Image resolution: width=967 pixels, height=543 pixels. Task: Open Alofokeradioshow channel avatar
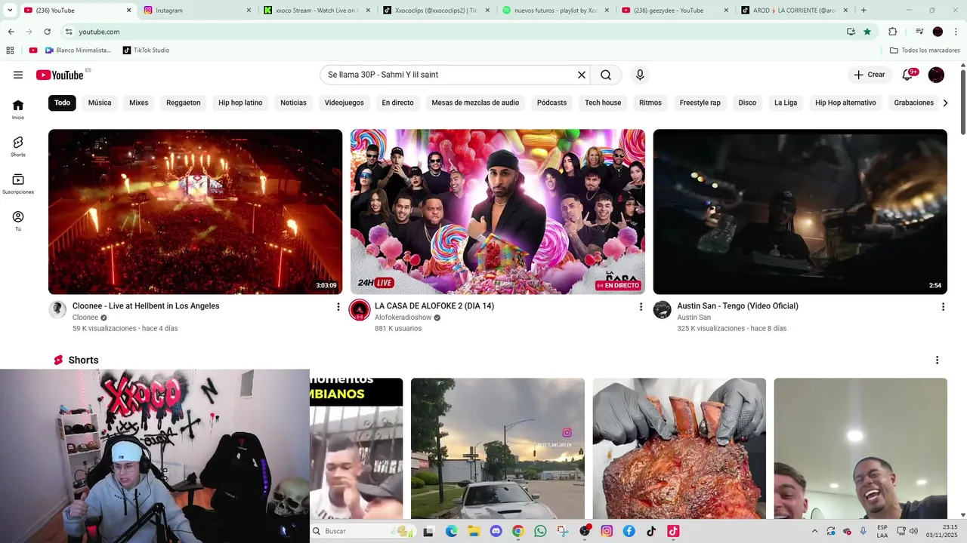[x=360, y=309]
